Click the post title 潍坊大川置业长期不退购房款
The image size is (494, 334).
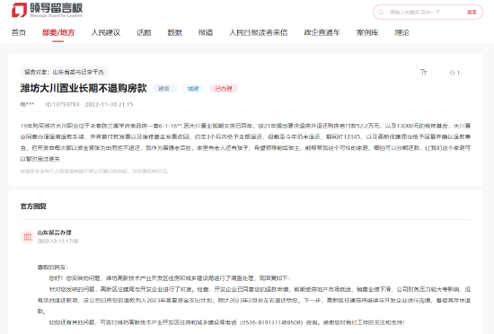pos(84,89)
